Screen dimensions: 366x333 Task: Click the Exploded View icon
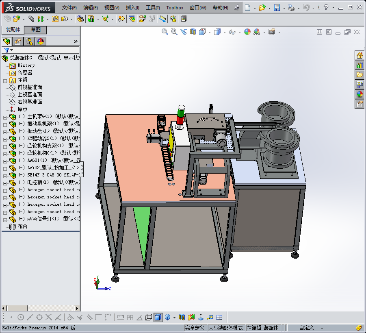(142, 19)
